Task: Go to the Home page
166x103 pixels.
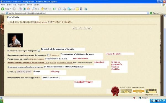Action: point(28,9)
